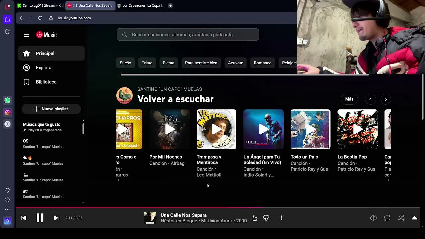Switch to the Saintplug013 Stream tab
This screenshot has width=425, height=239.
[x=40, y=6]
